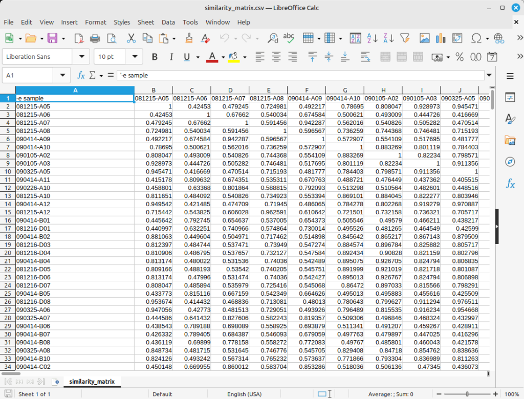Click the column F header

coord(307,90)
